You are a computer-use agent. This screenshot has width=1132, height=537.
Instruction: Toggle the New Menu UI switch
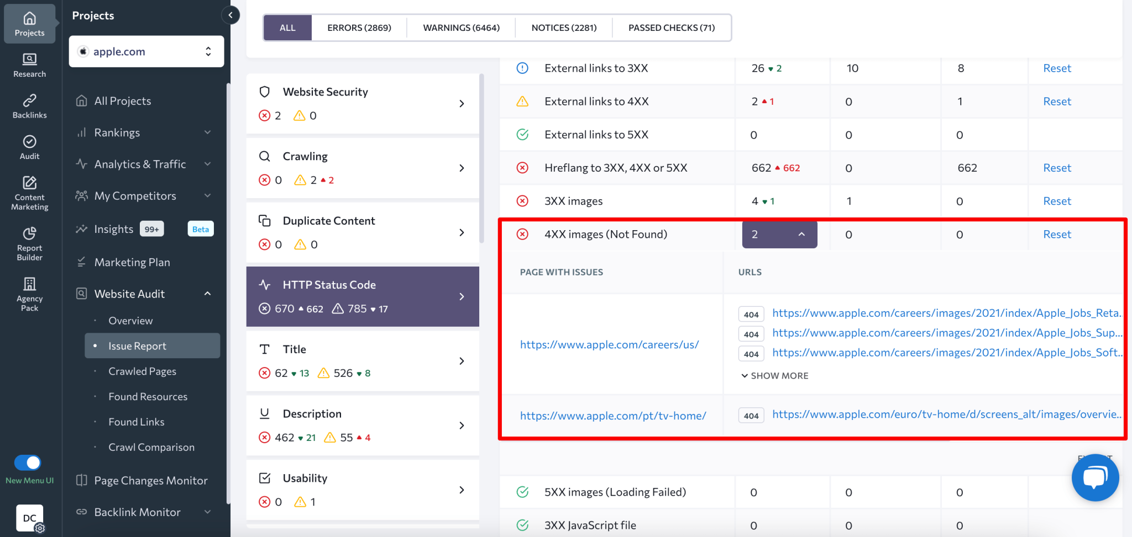[28, 462]
